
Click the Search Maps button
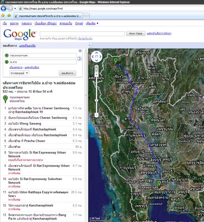135,33
